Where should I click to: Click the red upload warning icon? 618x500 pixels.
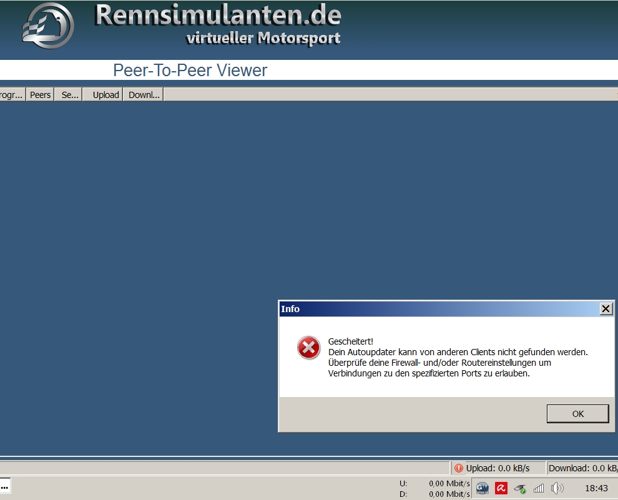click(x=459, y=468)
